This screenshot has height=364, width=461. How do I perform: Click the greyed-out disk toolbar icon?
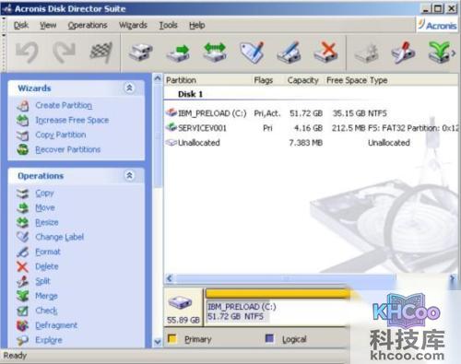(x=366, y=53)
